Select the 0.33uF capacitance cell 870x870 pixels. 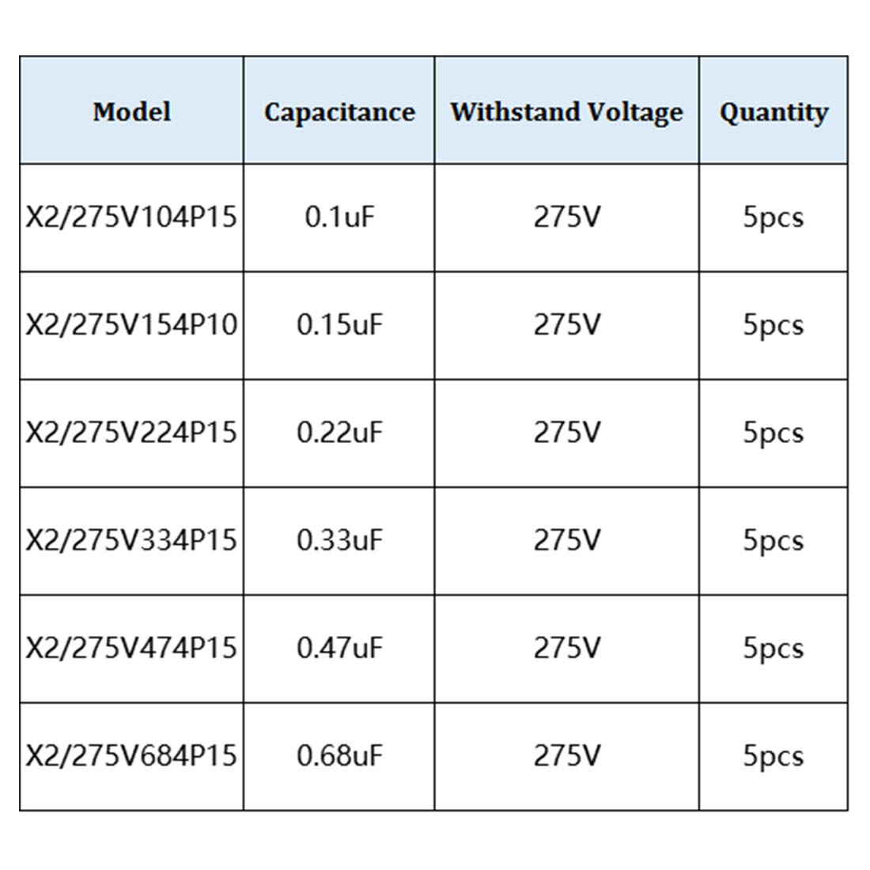click(339, 540)
